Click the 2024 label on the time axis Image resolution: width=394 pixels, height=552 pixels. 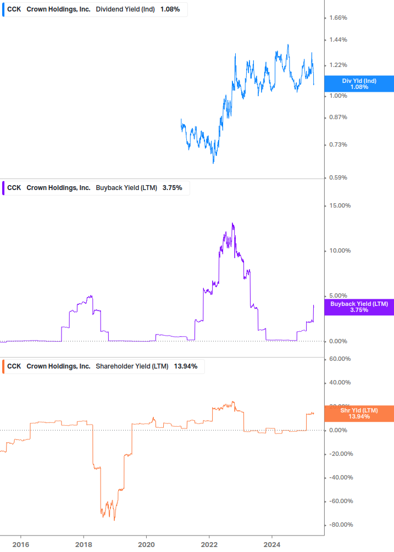272,545
